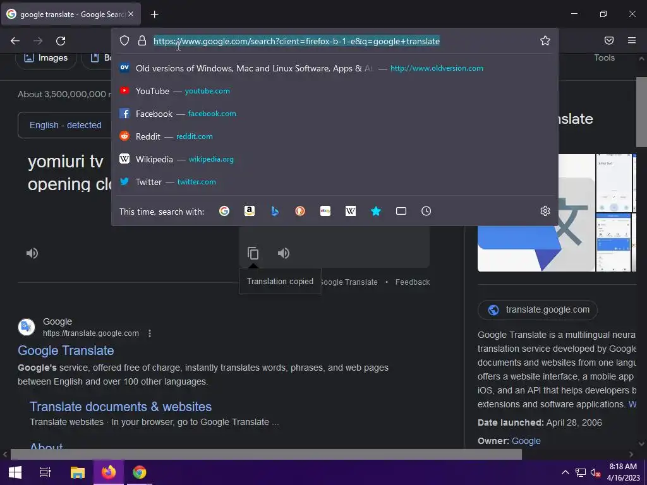Open Translate documents & websites link
647x485 pixels.
(121, 407)
